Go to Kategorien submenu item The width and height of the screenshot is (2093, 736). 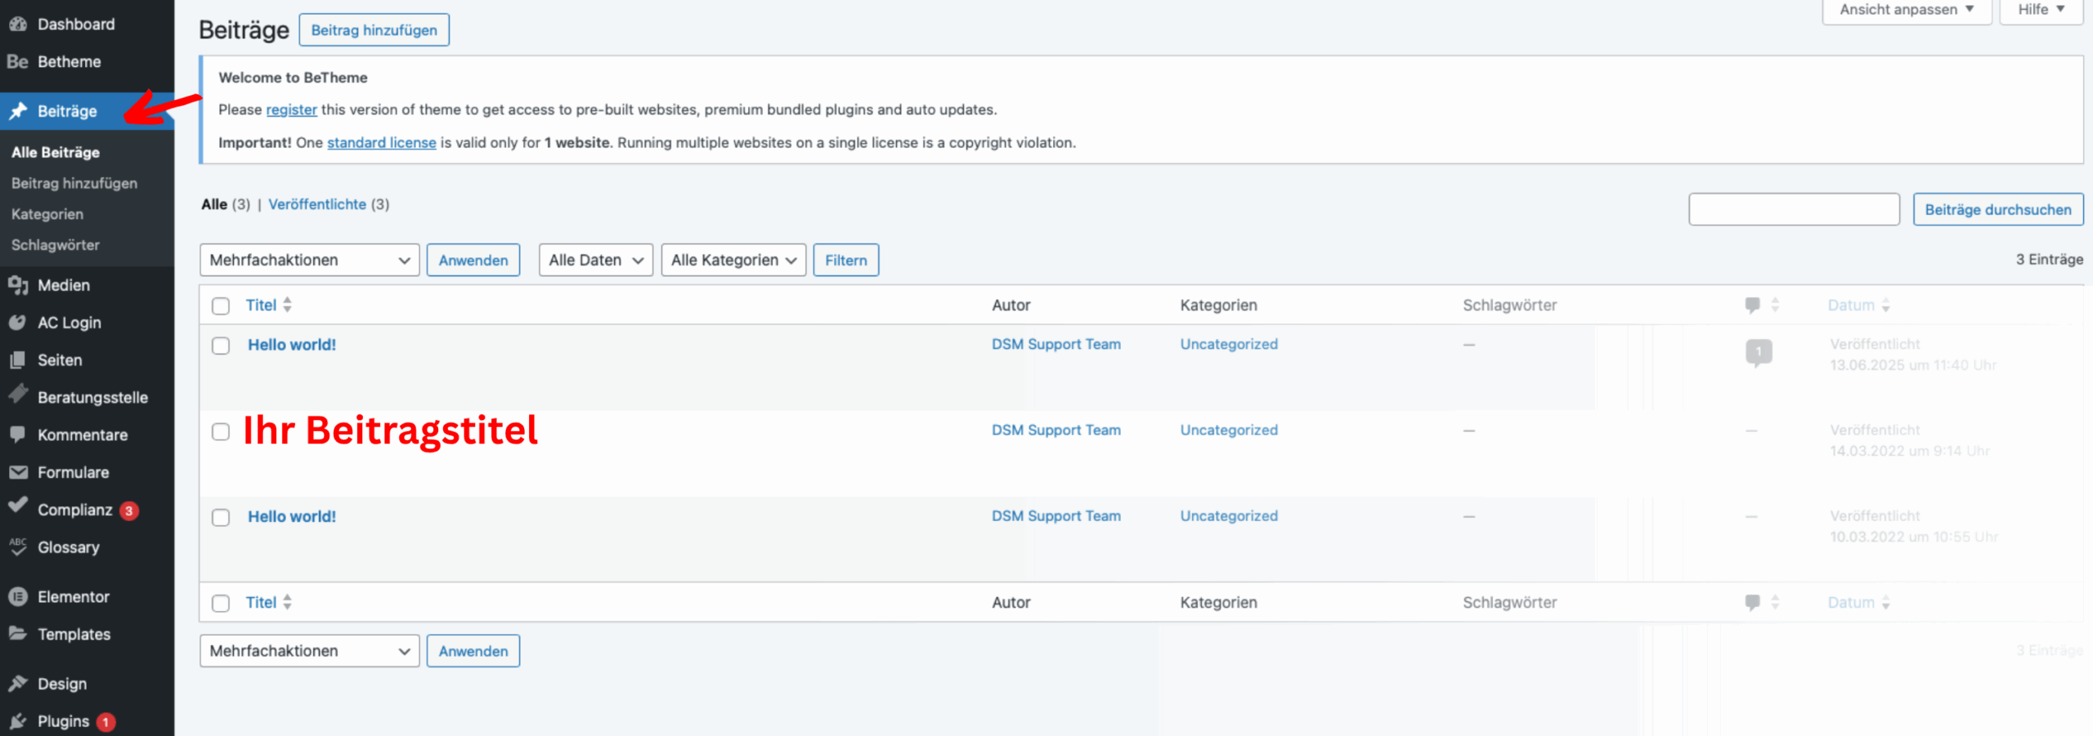coord(47,214)
